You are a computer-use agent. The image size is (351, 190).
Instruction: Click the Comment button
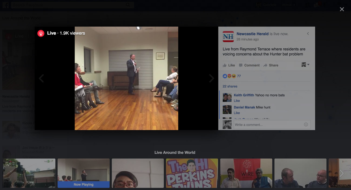pos(249,65)
